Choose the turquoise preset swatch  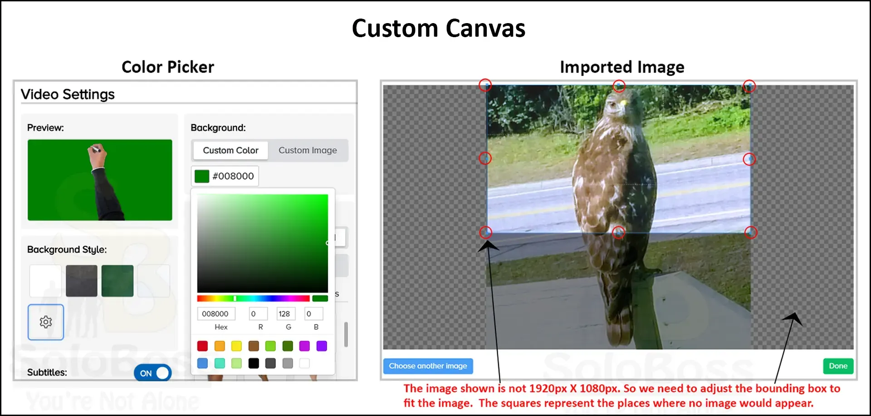[x=220, y=363]
